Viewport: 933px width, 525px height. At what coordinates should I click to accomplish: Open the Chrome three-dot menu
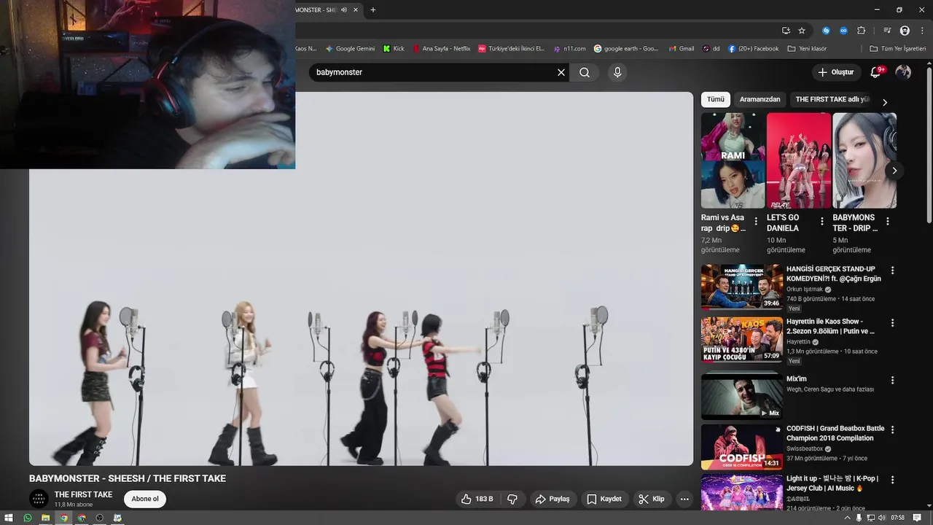(921, 31)
